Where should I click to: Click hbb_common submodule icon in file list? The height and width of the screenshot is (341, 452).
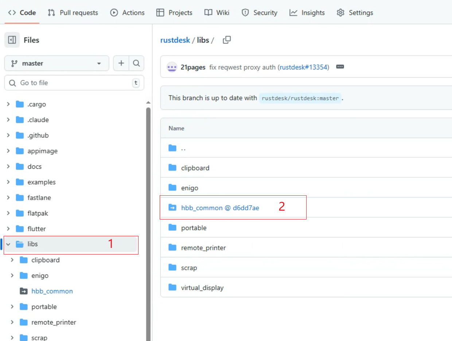click(x=172, y=208)
